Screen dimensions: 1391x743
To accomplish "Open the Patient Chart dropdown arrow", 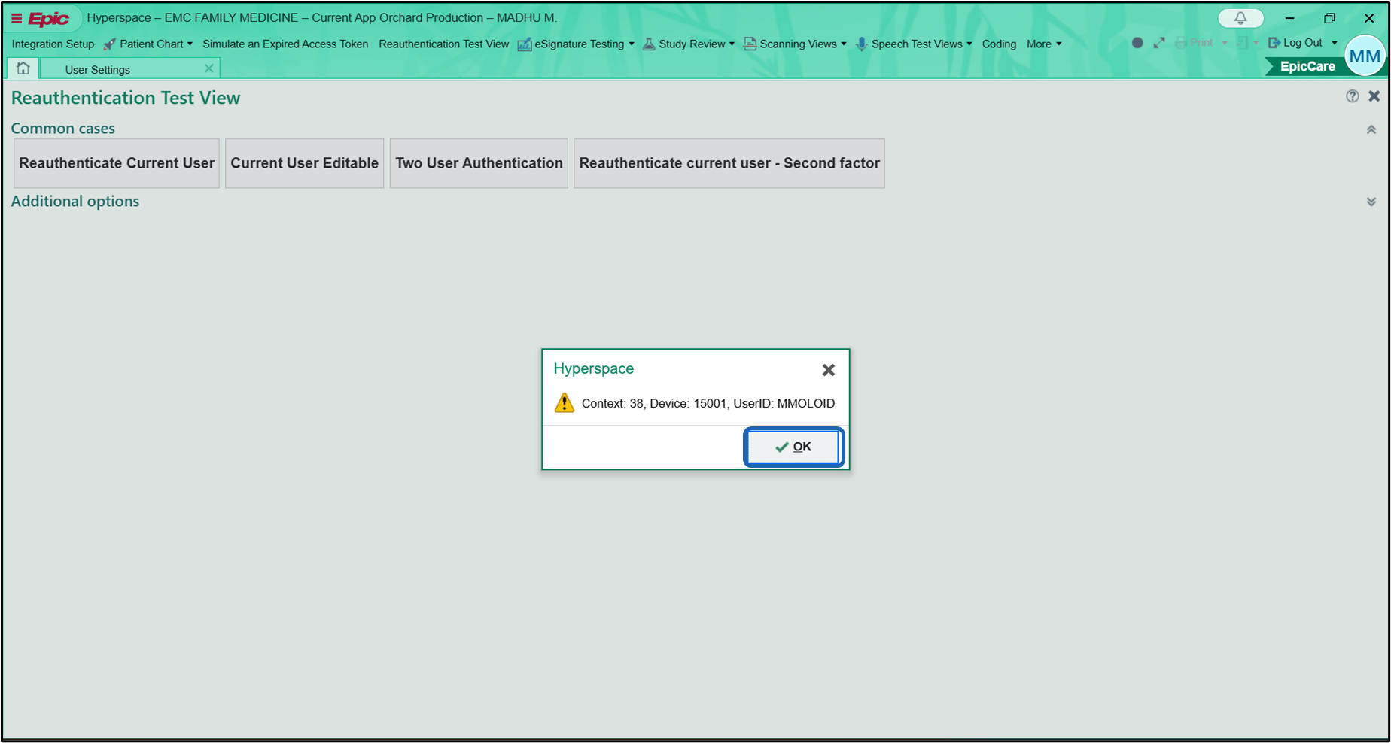I will pos(190,44).
